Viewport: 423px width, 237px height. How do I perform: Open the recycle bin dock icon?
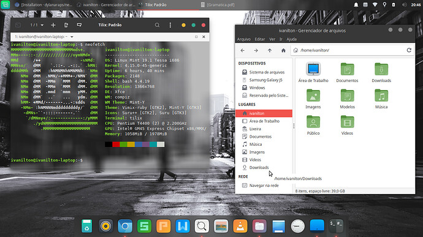[86, 226]
